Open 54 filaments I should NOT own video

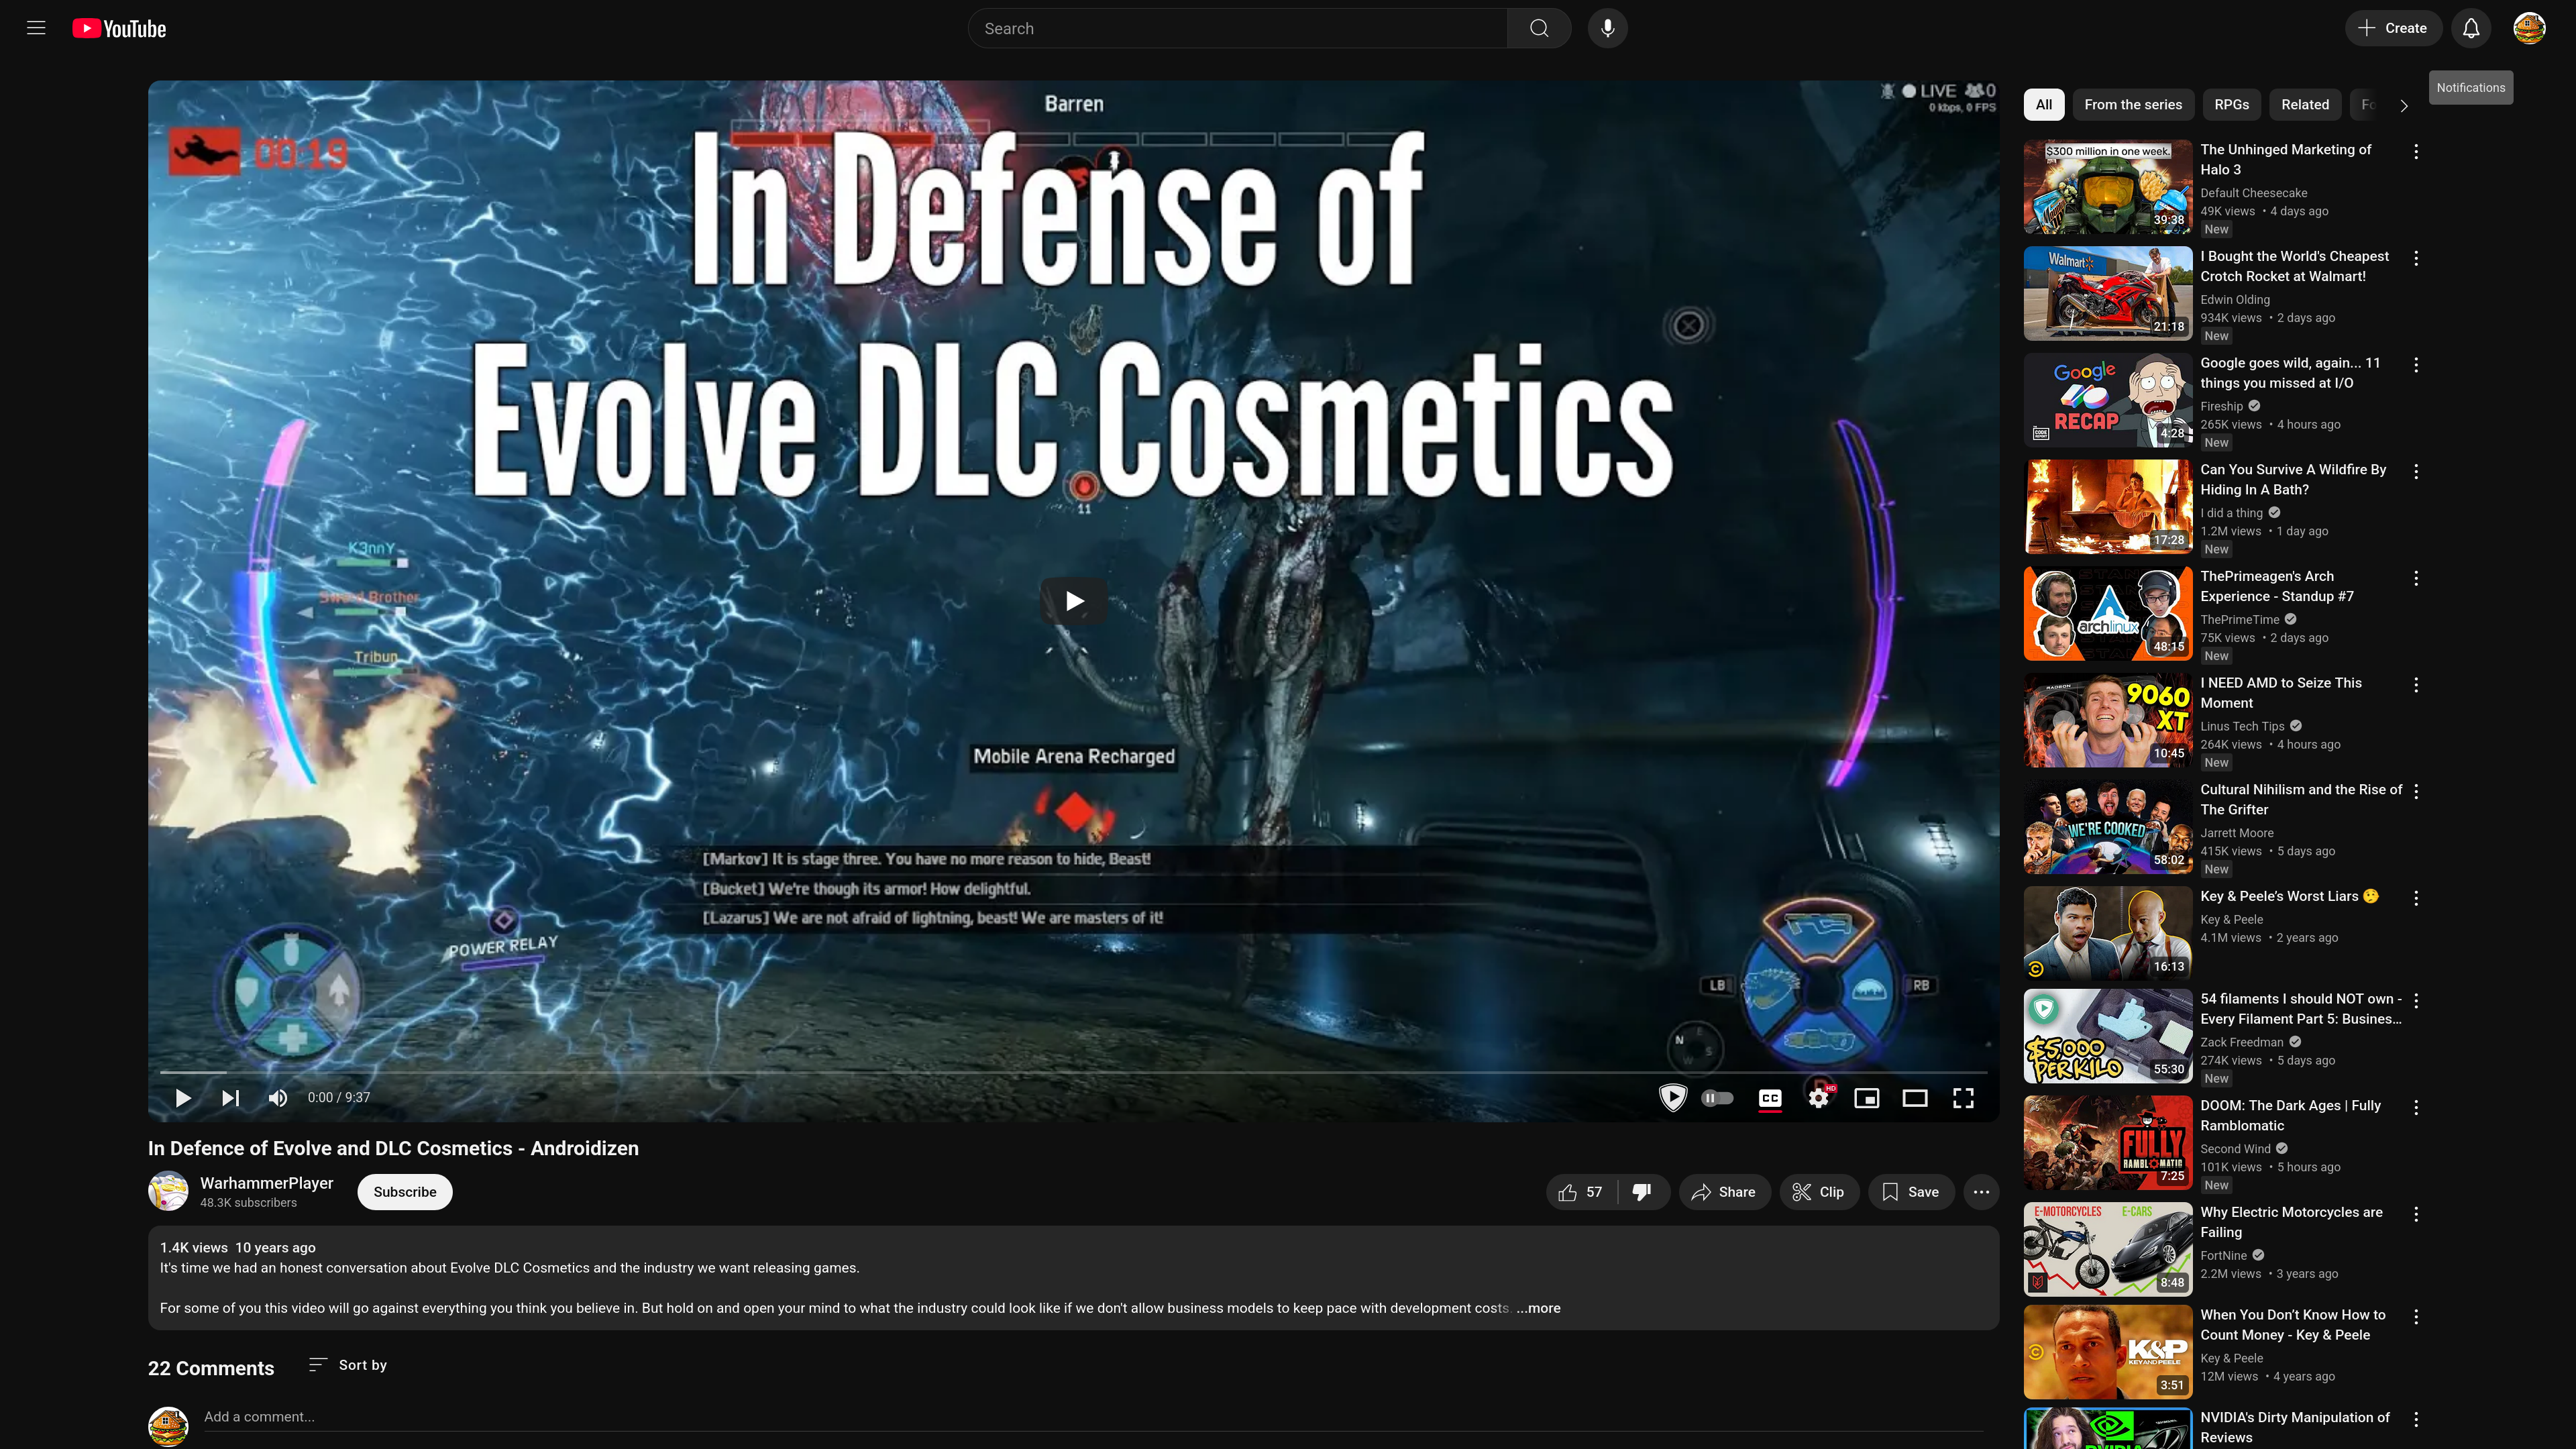(x=2300, y=1008)
